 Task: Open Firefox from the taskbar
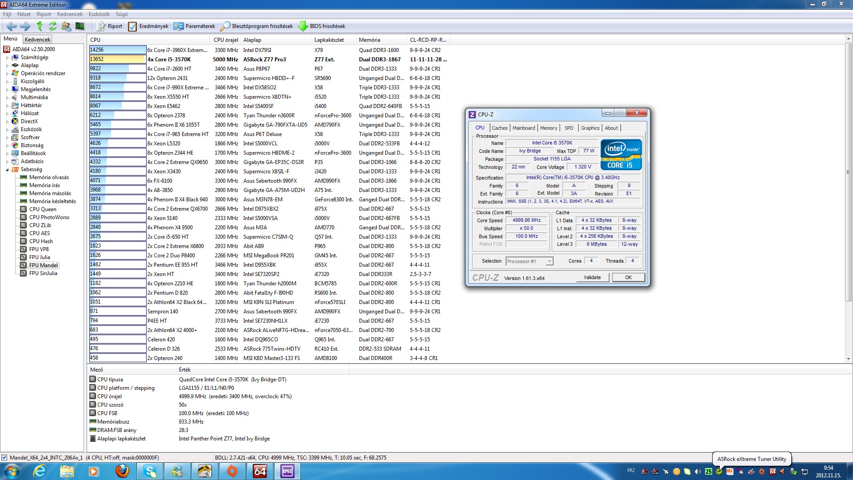click(122, 471)
